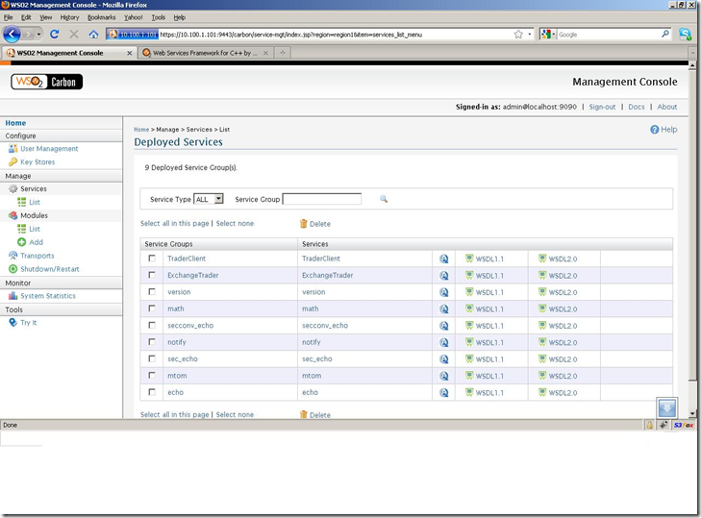Viewport: 701px width, 518px height.
Task: Click the Service Group text field
Action: 321,199
